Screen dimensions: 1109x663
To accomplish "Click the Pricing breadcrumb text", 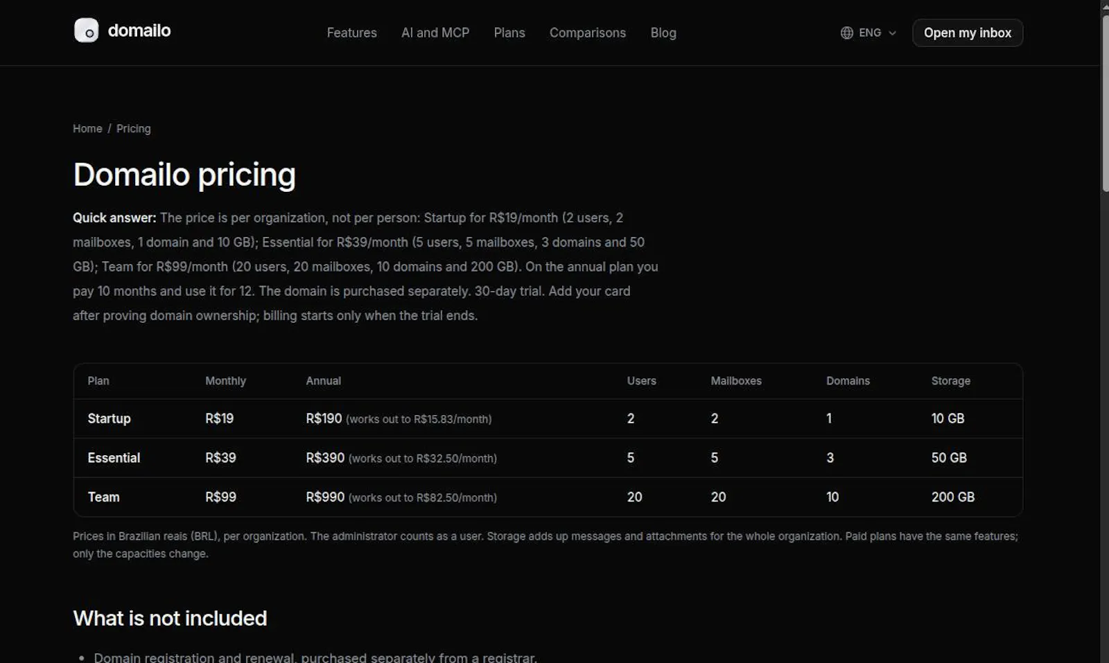I will [x=133, y=129].
